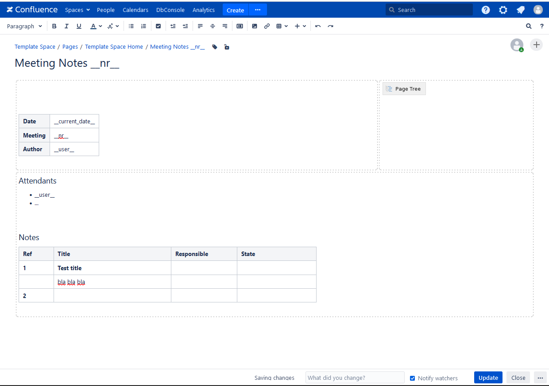Open page restrictions padlock icon
The width and height of the screenshot is (549, 386).
click(227, 47)
